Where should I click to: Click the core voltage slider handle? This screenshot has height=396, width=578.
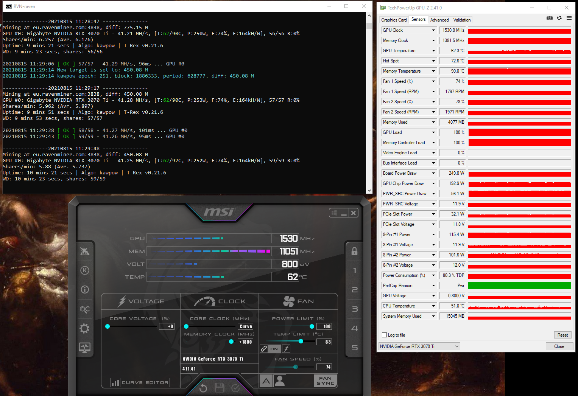107,326
